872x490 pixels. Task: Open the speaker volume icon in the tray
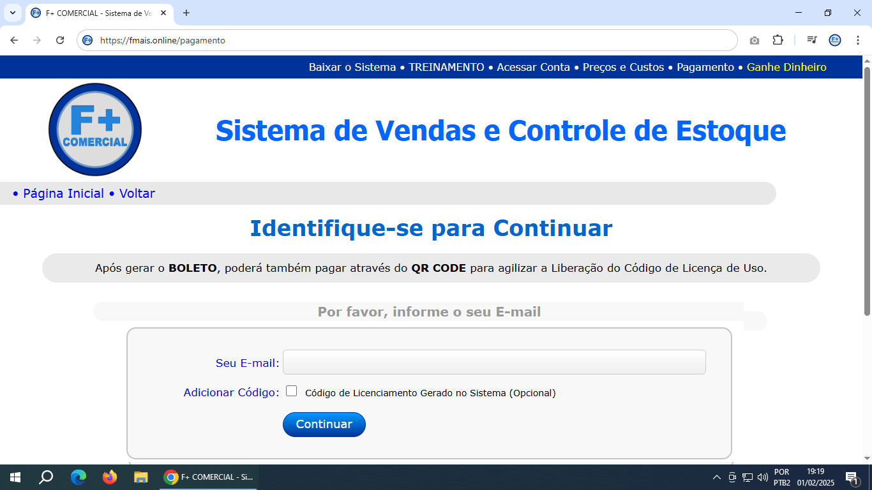(762, 477)
